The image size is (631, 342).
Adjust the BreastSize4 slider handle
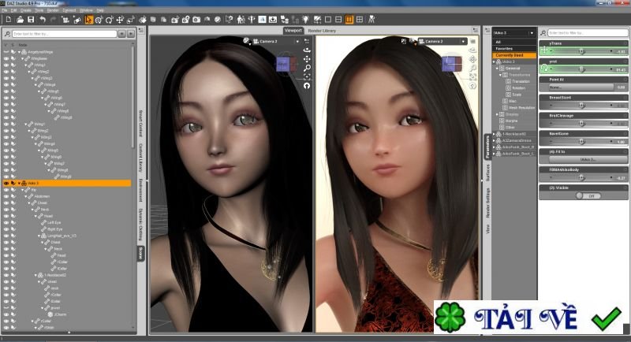click(x=581, y=106)
